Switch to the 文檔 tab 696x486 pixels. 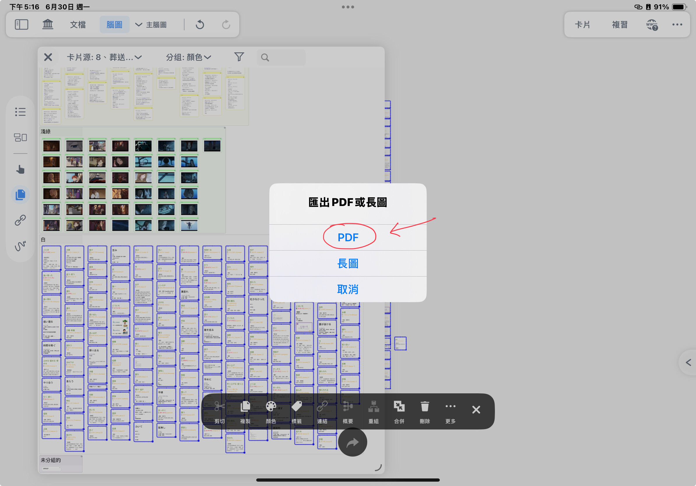[x=78, y=24]
